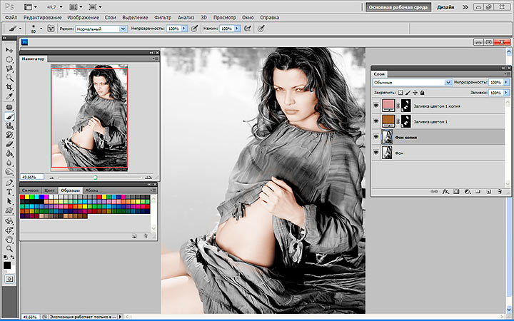The height and width of the screenshot is (321, 514).
Task: Click the layer style fx icon
Action: click(445, 191)
